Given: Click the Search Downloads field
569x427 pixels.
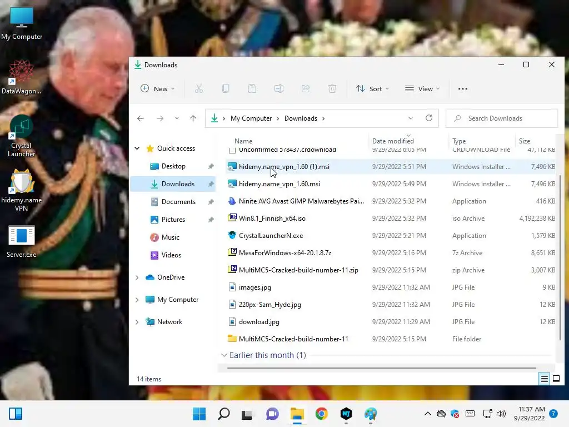Looking at the screenshot, I should (502, 118).
